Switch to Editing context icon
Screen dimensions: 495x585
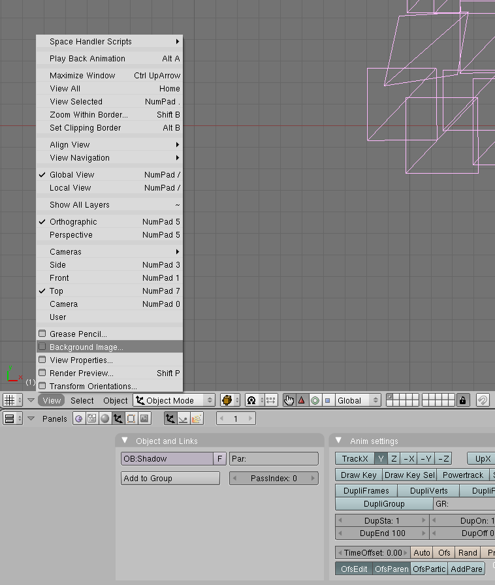click(x=131, y=419)
